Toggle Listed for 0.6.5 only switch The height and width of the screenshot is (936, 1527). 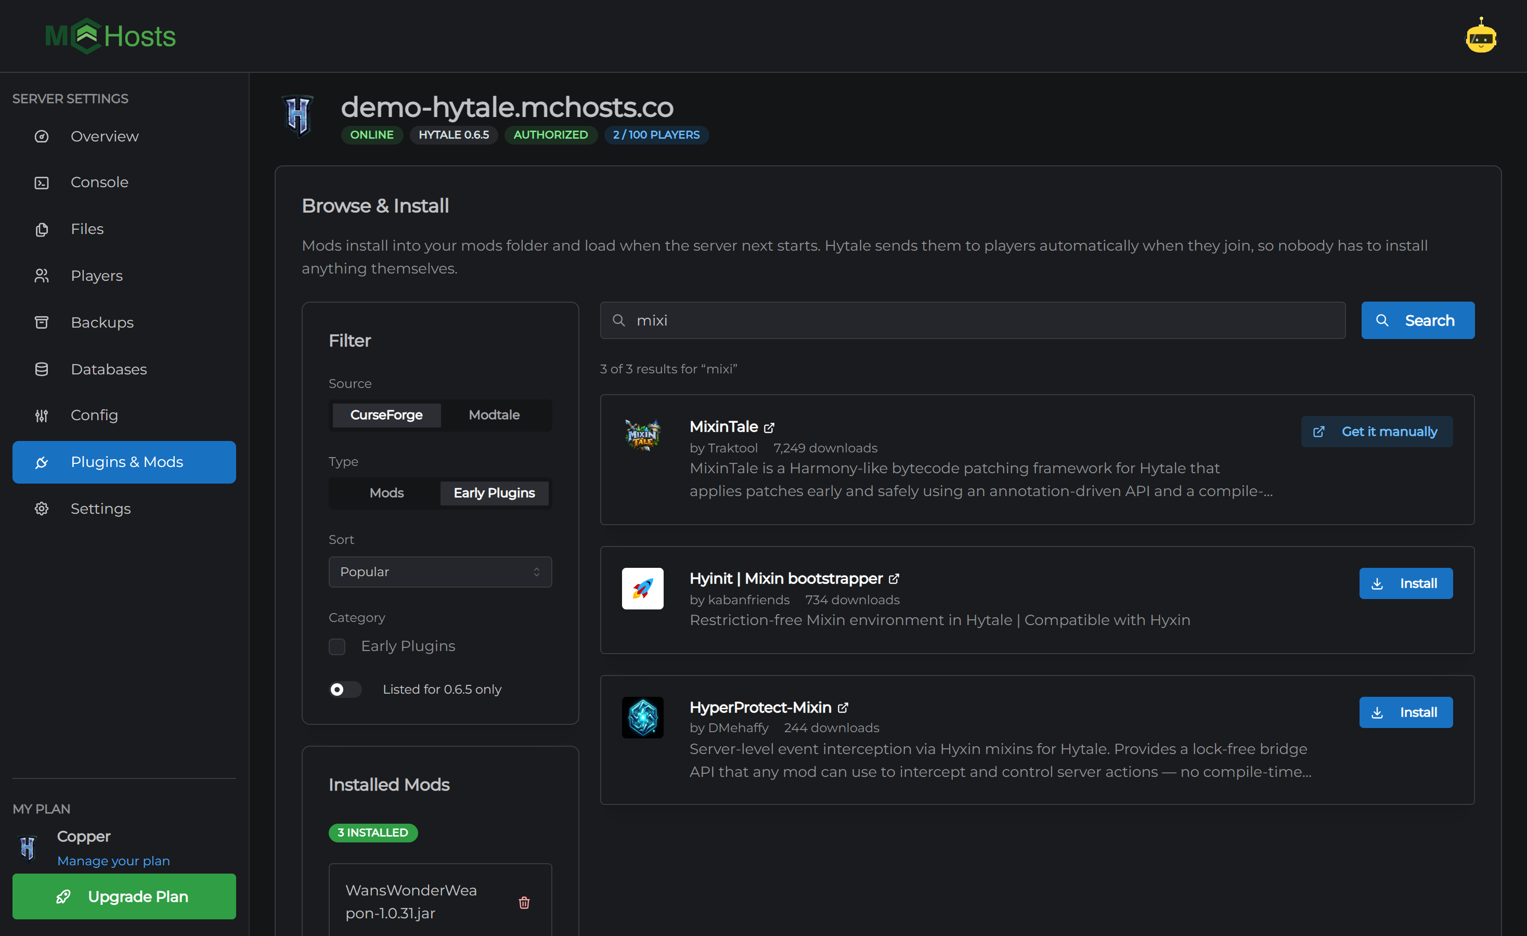[x=345, y=690]
